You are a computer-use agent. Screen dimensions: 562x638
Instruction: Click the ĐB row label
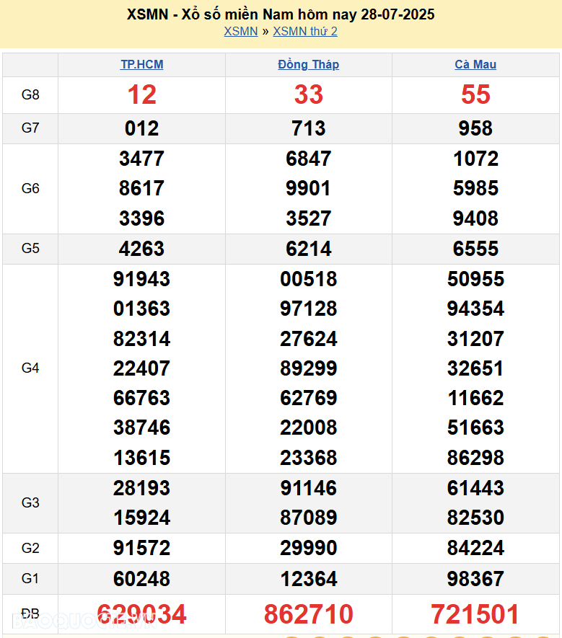coord(30,614)
